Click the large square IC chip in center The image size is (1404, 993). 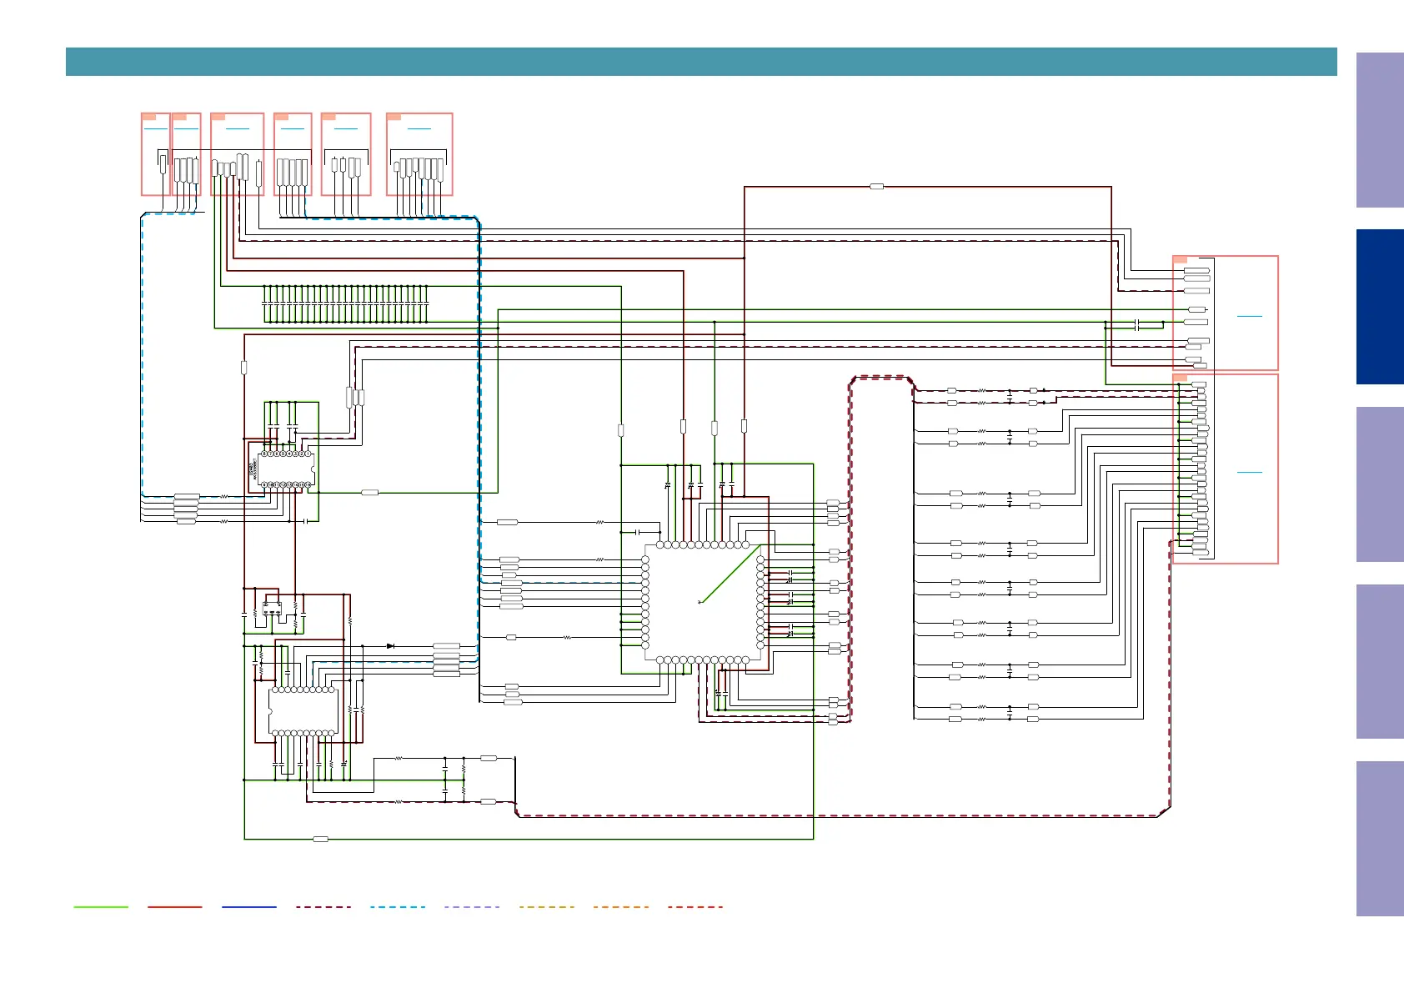click(702, 603)
